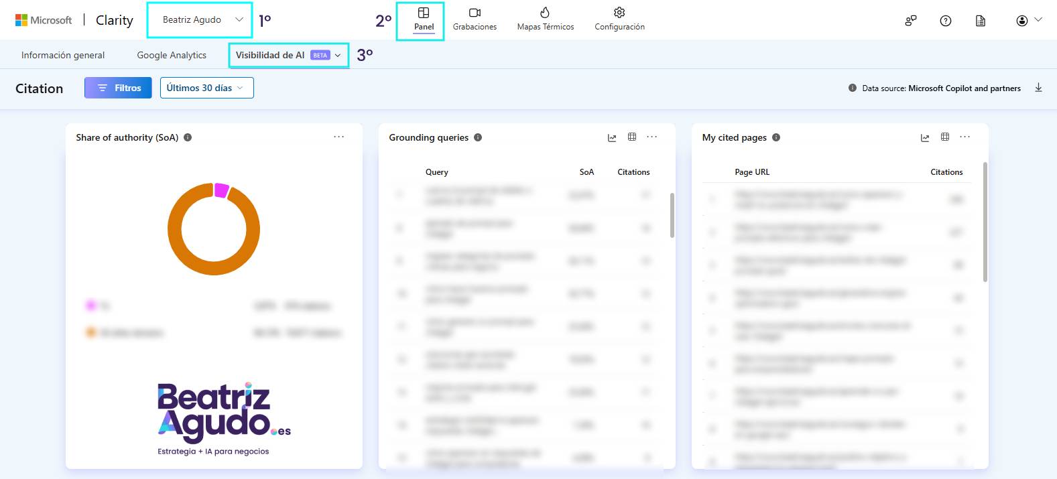Open the Últimos 30 días date dropdown
The width and height of the screenshot is (1057, 479).
coord(206,88)
